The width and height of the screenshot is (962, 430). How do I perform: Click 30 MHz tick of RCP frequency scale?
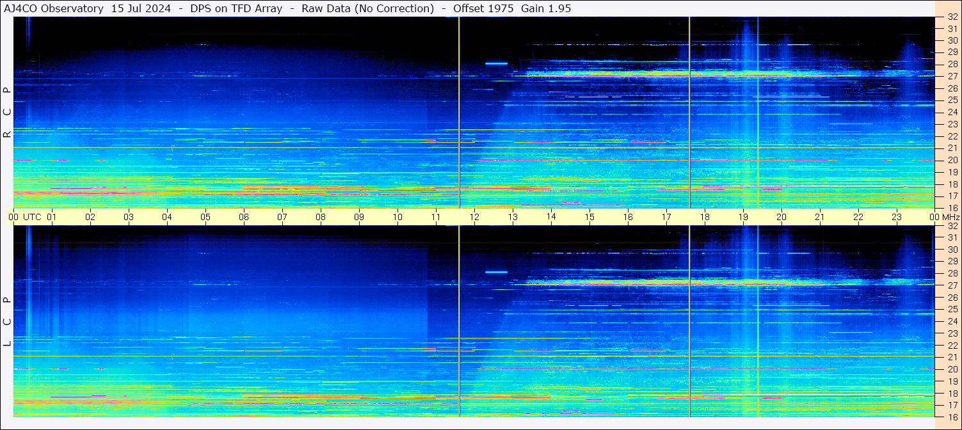pyautogui.click(x=952, y=40)
